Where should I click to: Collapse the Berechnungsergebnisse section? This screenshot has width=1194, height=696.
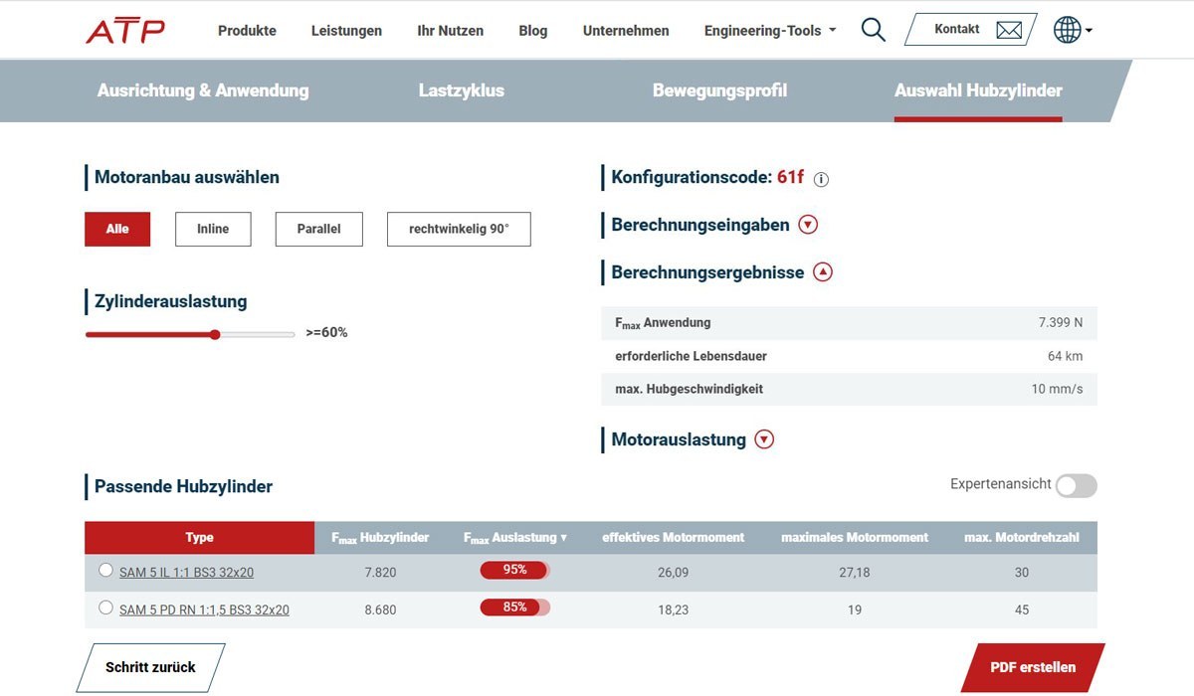tap(822, 272)
